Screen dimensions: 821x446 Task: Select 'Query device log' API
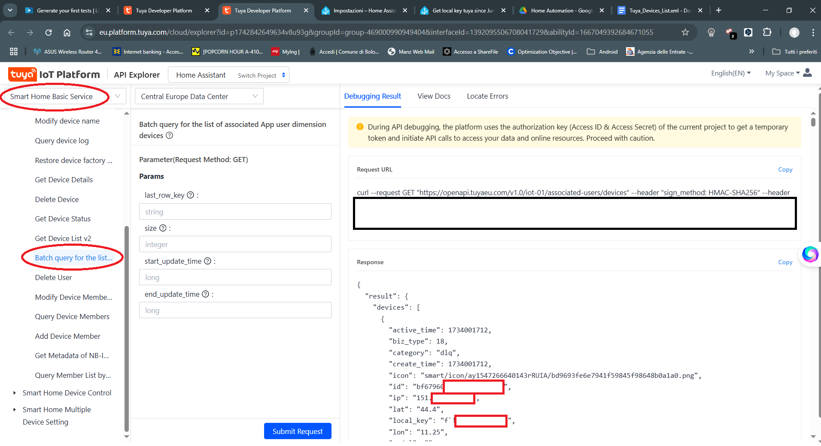click(x=62, y=141)
